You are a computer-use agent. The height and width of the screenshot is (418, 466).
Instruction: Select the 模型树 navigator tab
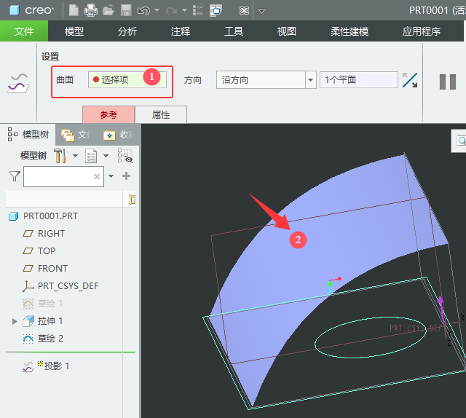click(x=28, y=135)
